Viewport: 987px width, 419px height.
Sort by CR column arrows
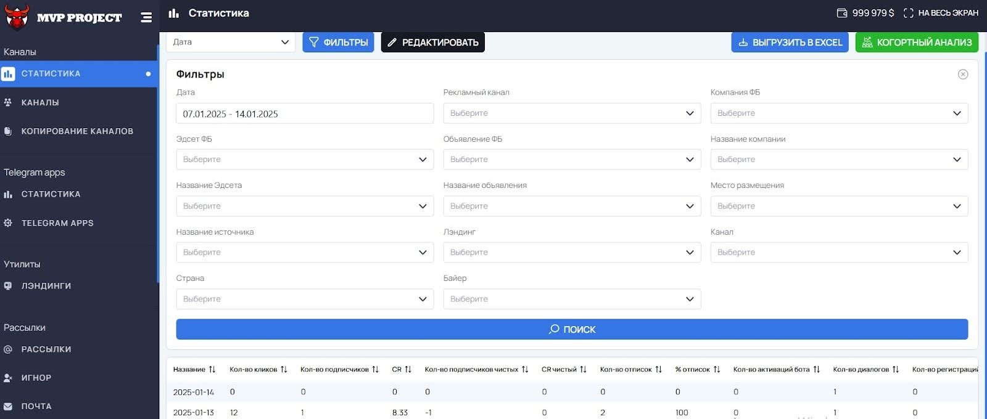pyautogui.click(x=408, y=370)
